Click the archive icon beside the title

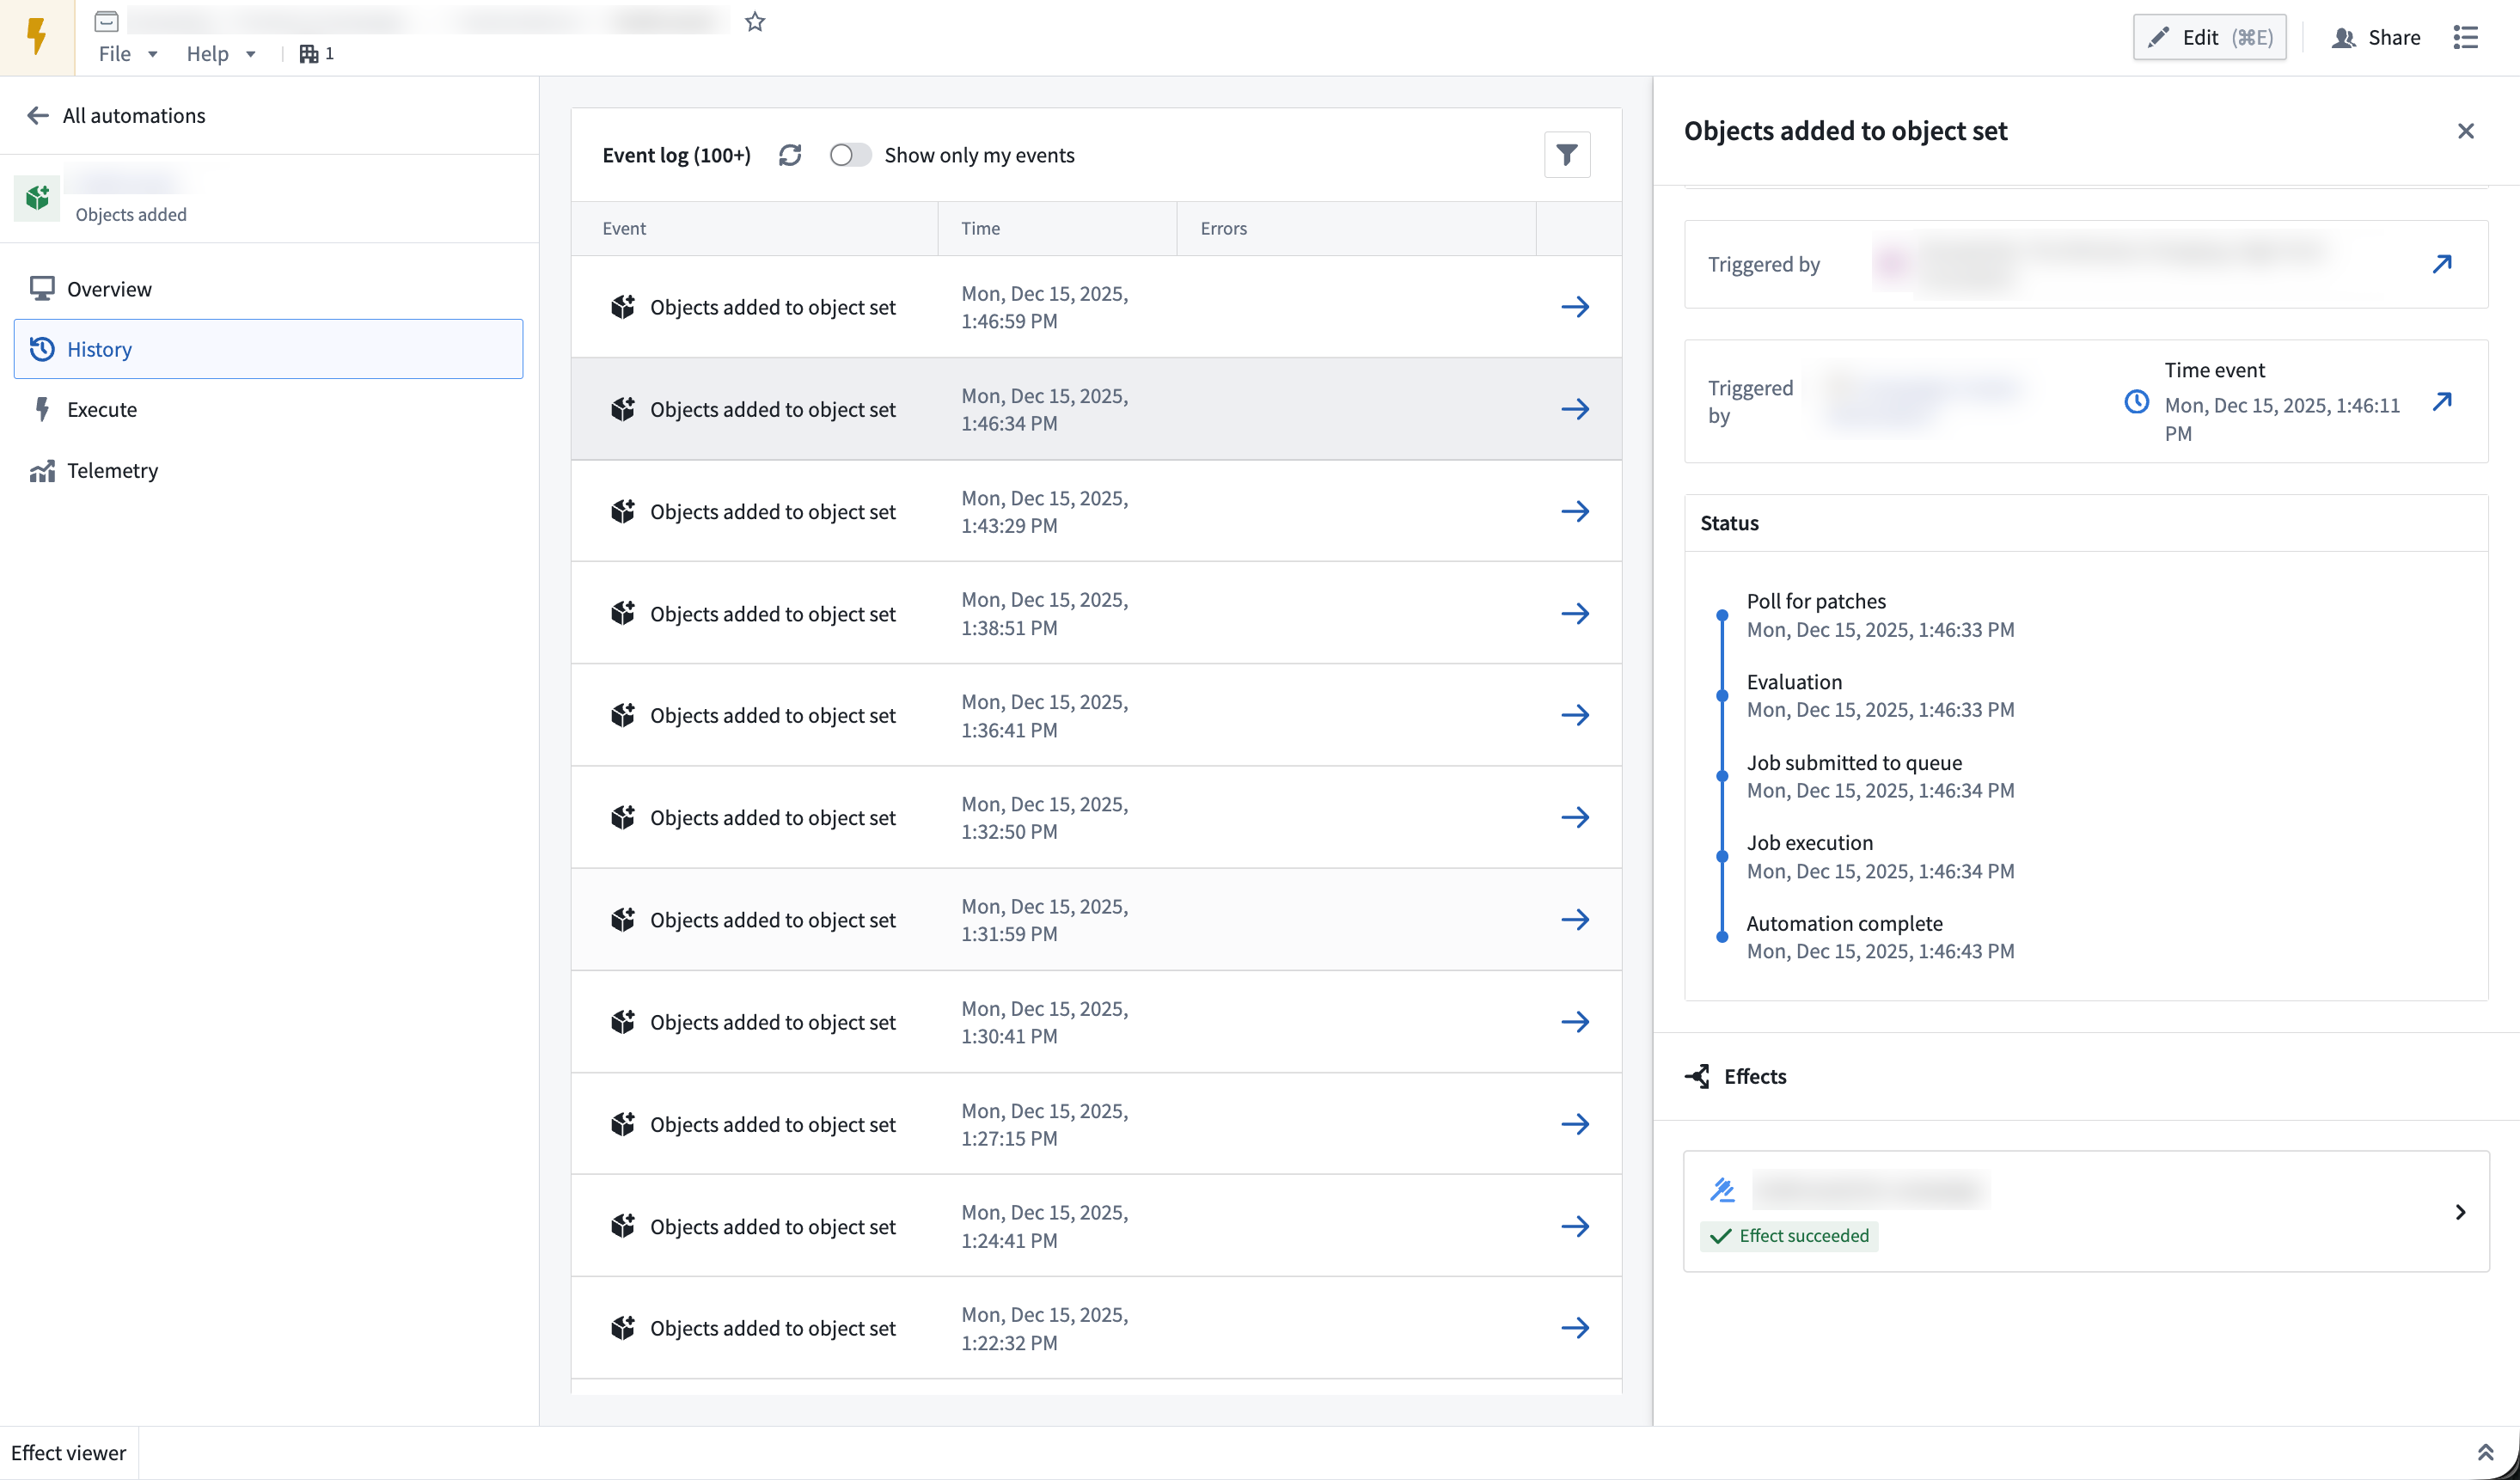[106, 21]
